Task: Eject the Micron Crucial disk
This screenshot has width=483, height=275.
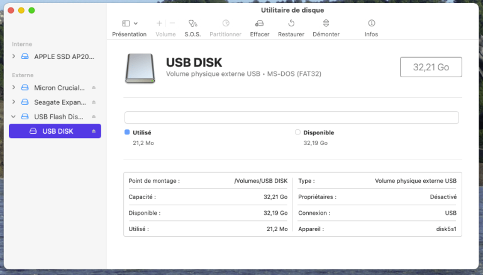Action: click(x=94, y=88)
